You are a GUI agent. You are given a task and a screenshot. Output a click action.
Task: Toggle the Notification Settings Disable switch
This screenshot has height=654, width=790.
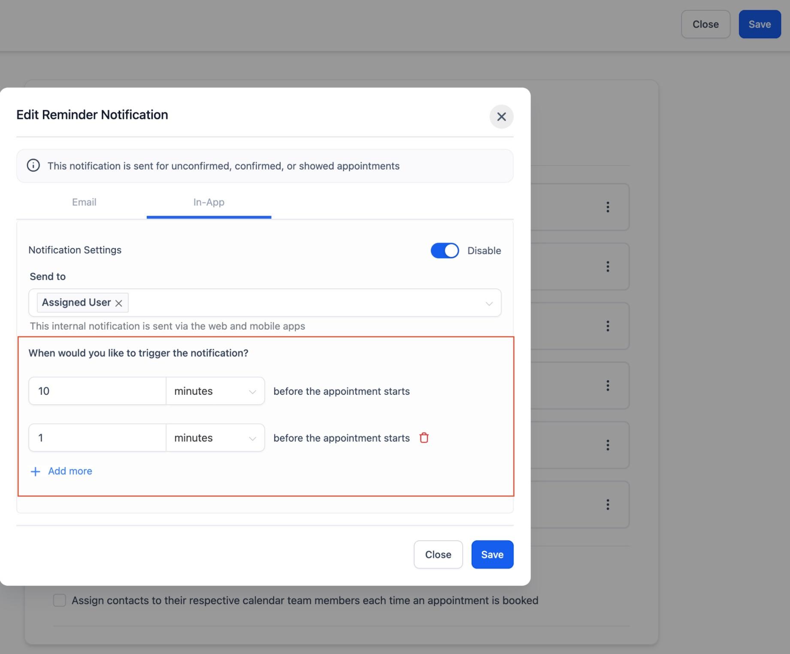[445, 251]
